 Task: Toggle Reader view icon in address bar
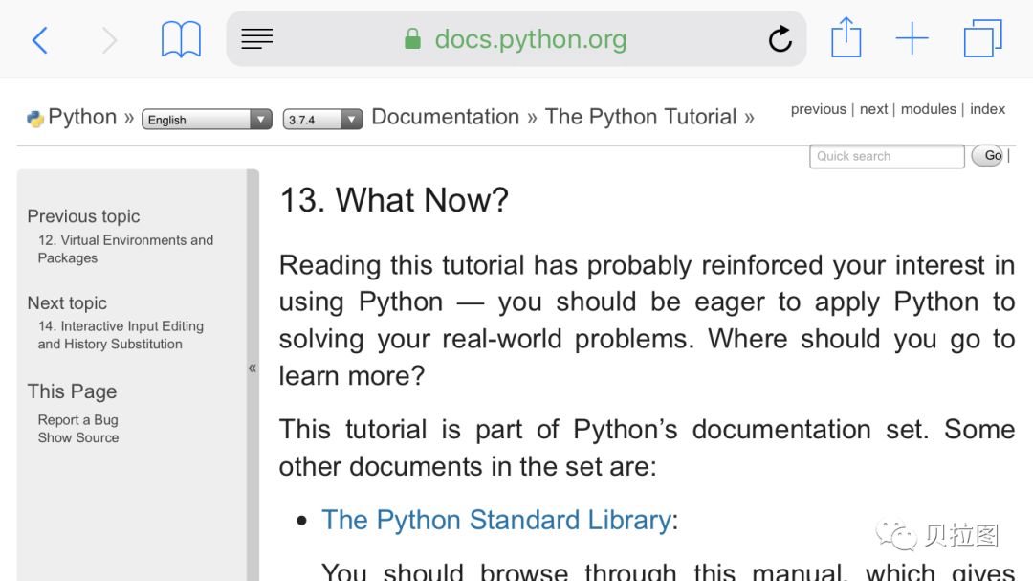pyautogui.click(x=256, y=39)
